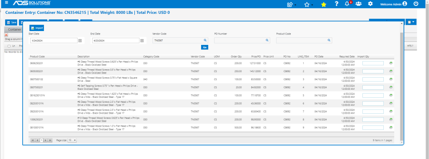Open the hamburger navigation menu
This screenshot has width=429, height=159.
[x=7, y=3]
